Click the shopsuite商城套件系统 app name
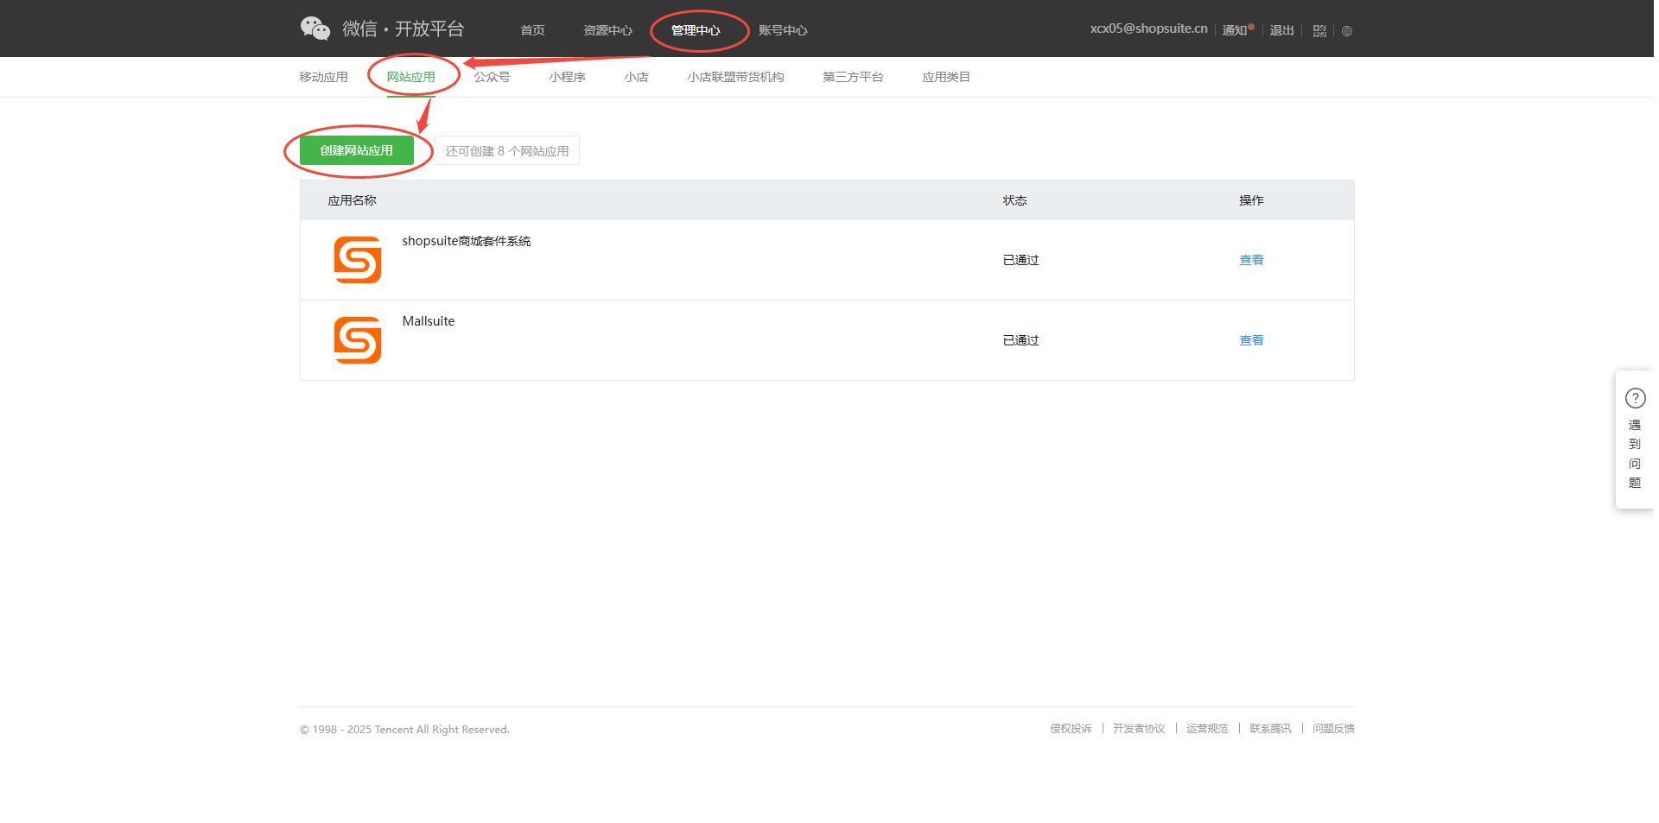 (x=467, y=241)
